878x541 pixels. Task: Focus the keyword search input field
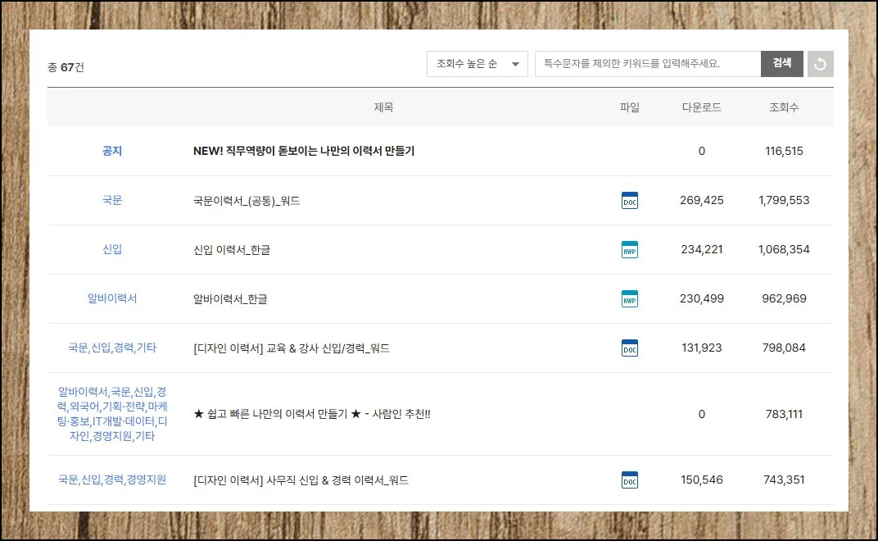point(647,64)
